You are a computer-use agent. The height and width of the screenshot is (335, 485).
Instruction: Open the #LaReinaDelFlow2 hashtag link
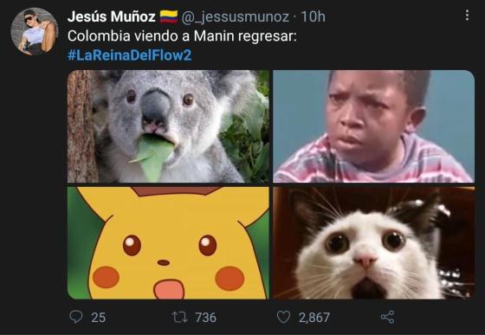[x=130, y=55]
